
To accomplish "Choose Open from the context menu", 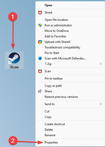I will pyautogui.click(x=70, y=5).
